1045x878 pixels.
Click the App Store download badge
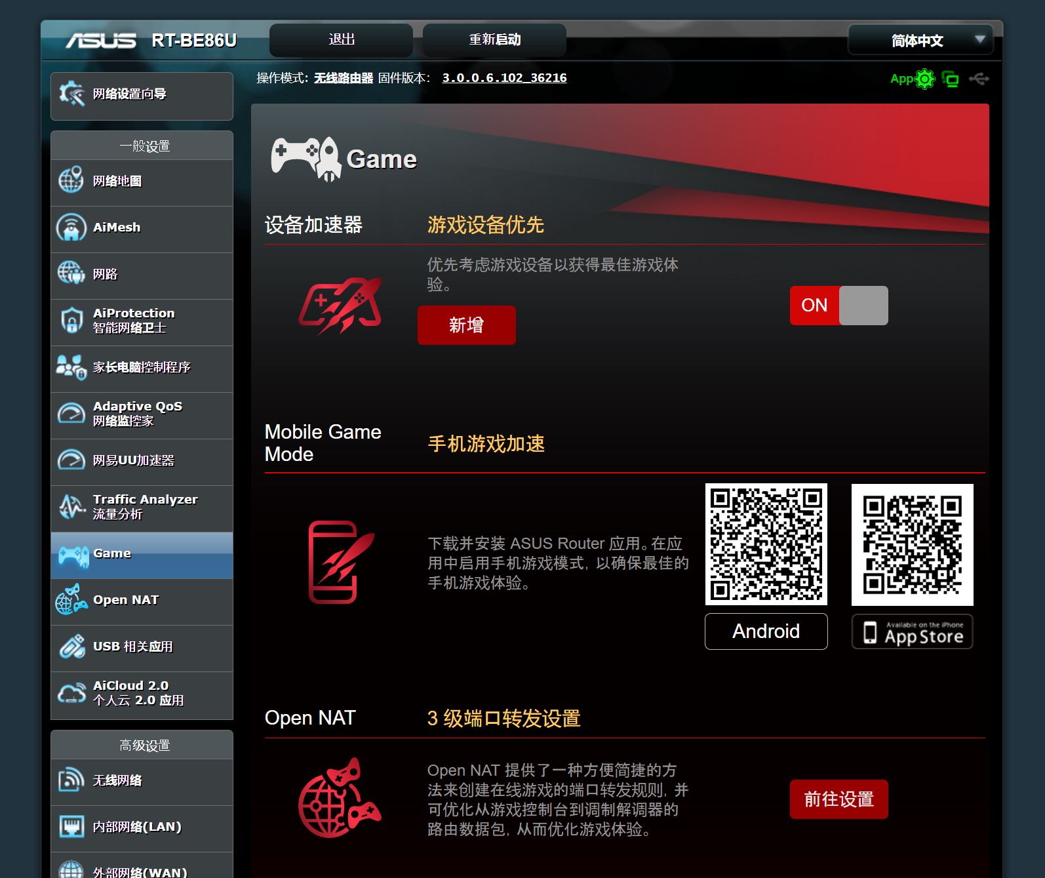pyautogui.click(x=912, y=631)
